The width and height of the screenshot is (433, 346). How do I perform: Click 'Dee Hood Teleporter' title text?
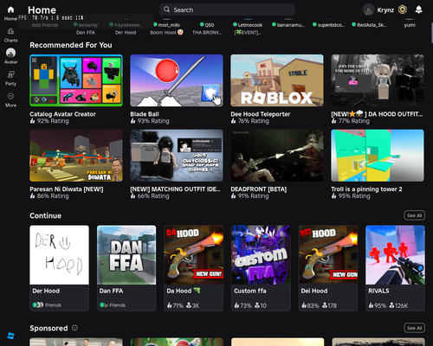[x=261, y=114]
